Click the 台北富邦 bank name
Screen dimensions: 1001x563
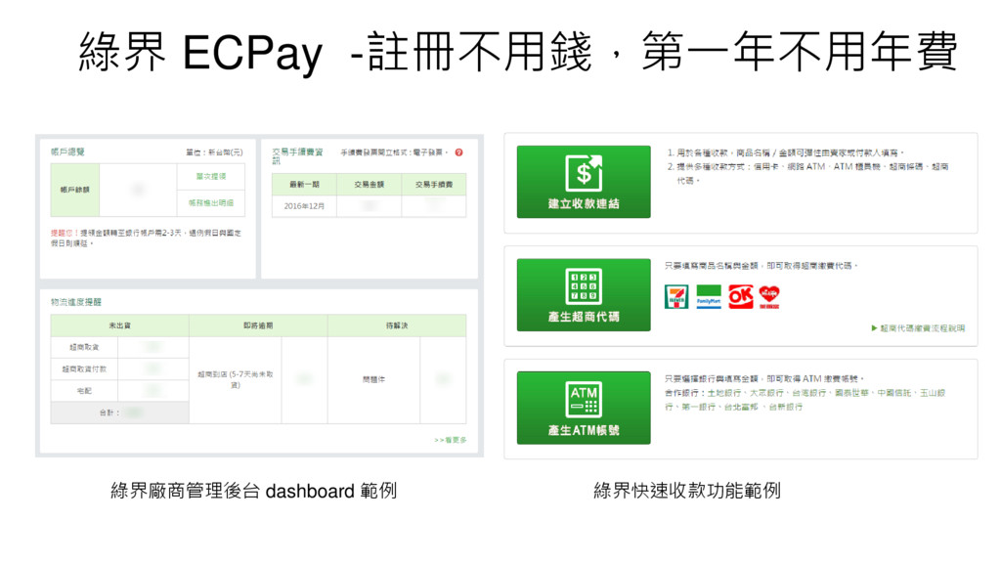click(741, 407)
